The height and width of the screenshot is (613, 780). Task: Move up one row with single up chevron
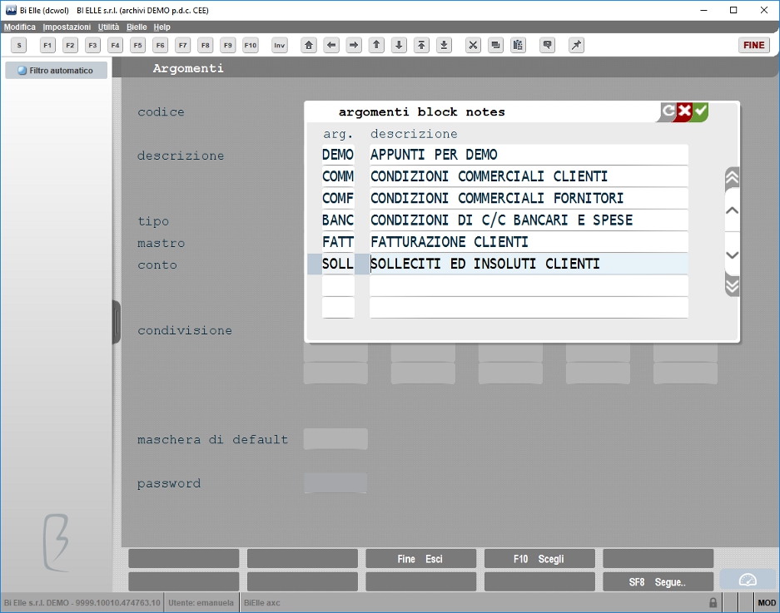coord(732,210)
